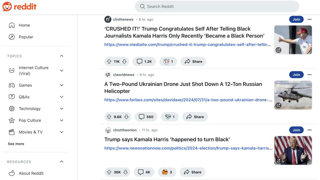Upvote the 'happened to turn Black' post

click(109, 172)
